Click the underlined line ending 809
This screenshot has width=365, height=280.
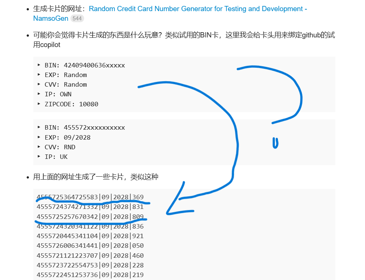click(x=90, y=217)
